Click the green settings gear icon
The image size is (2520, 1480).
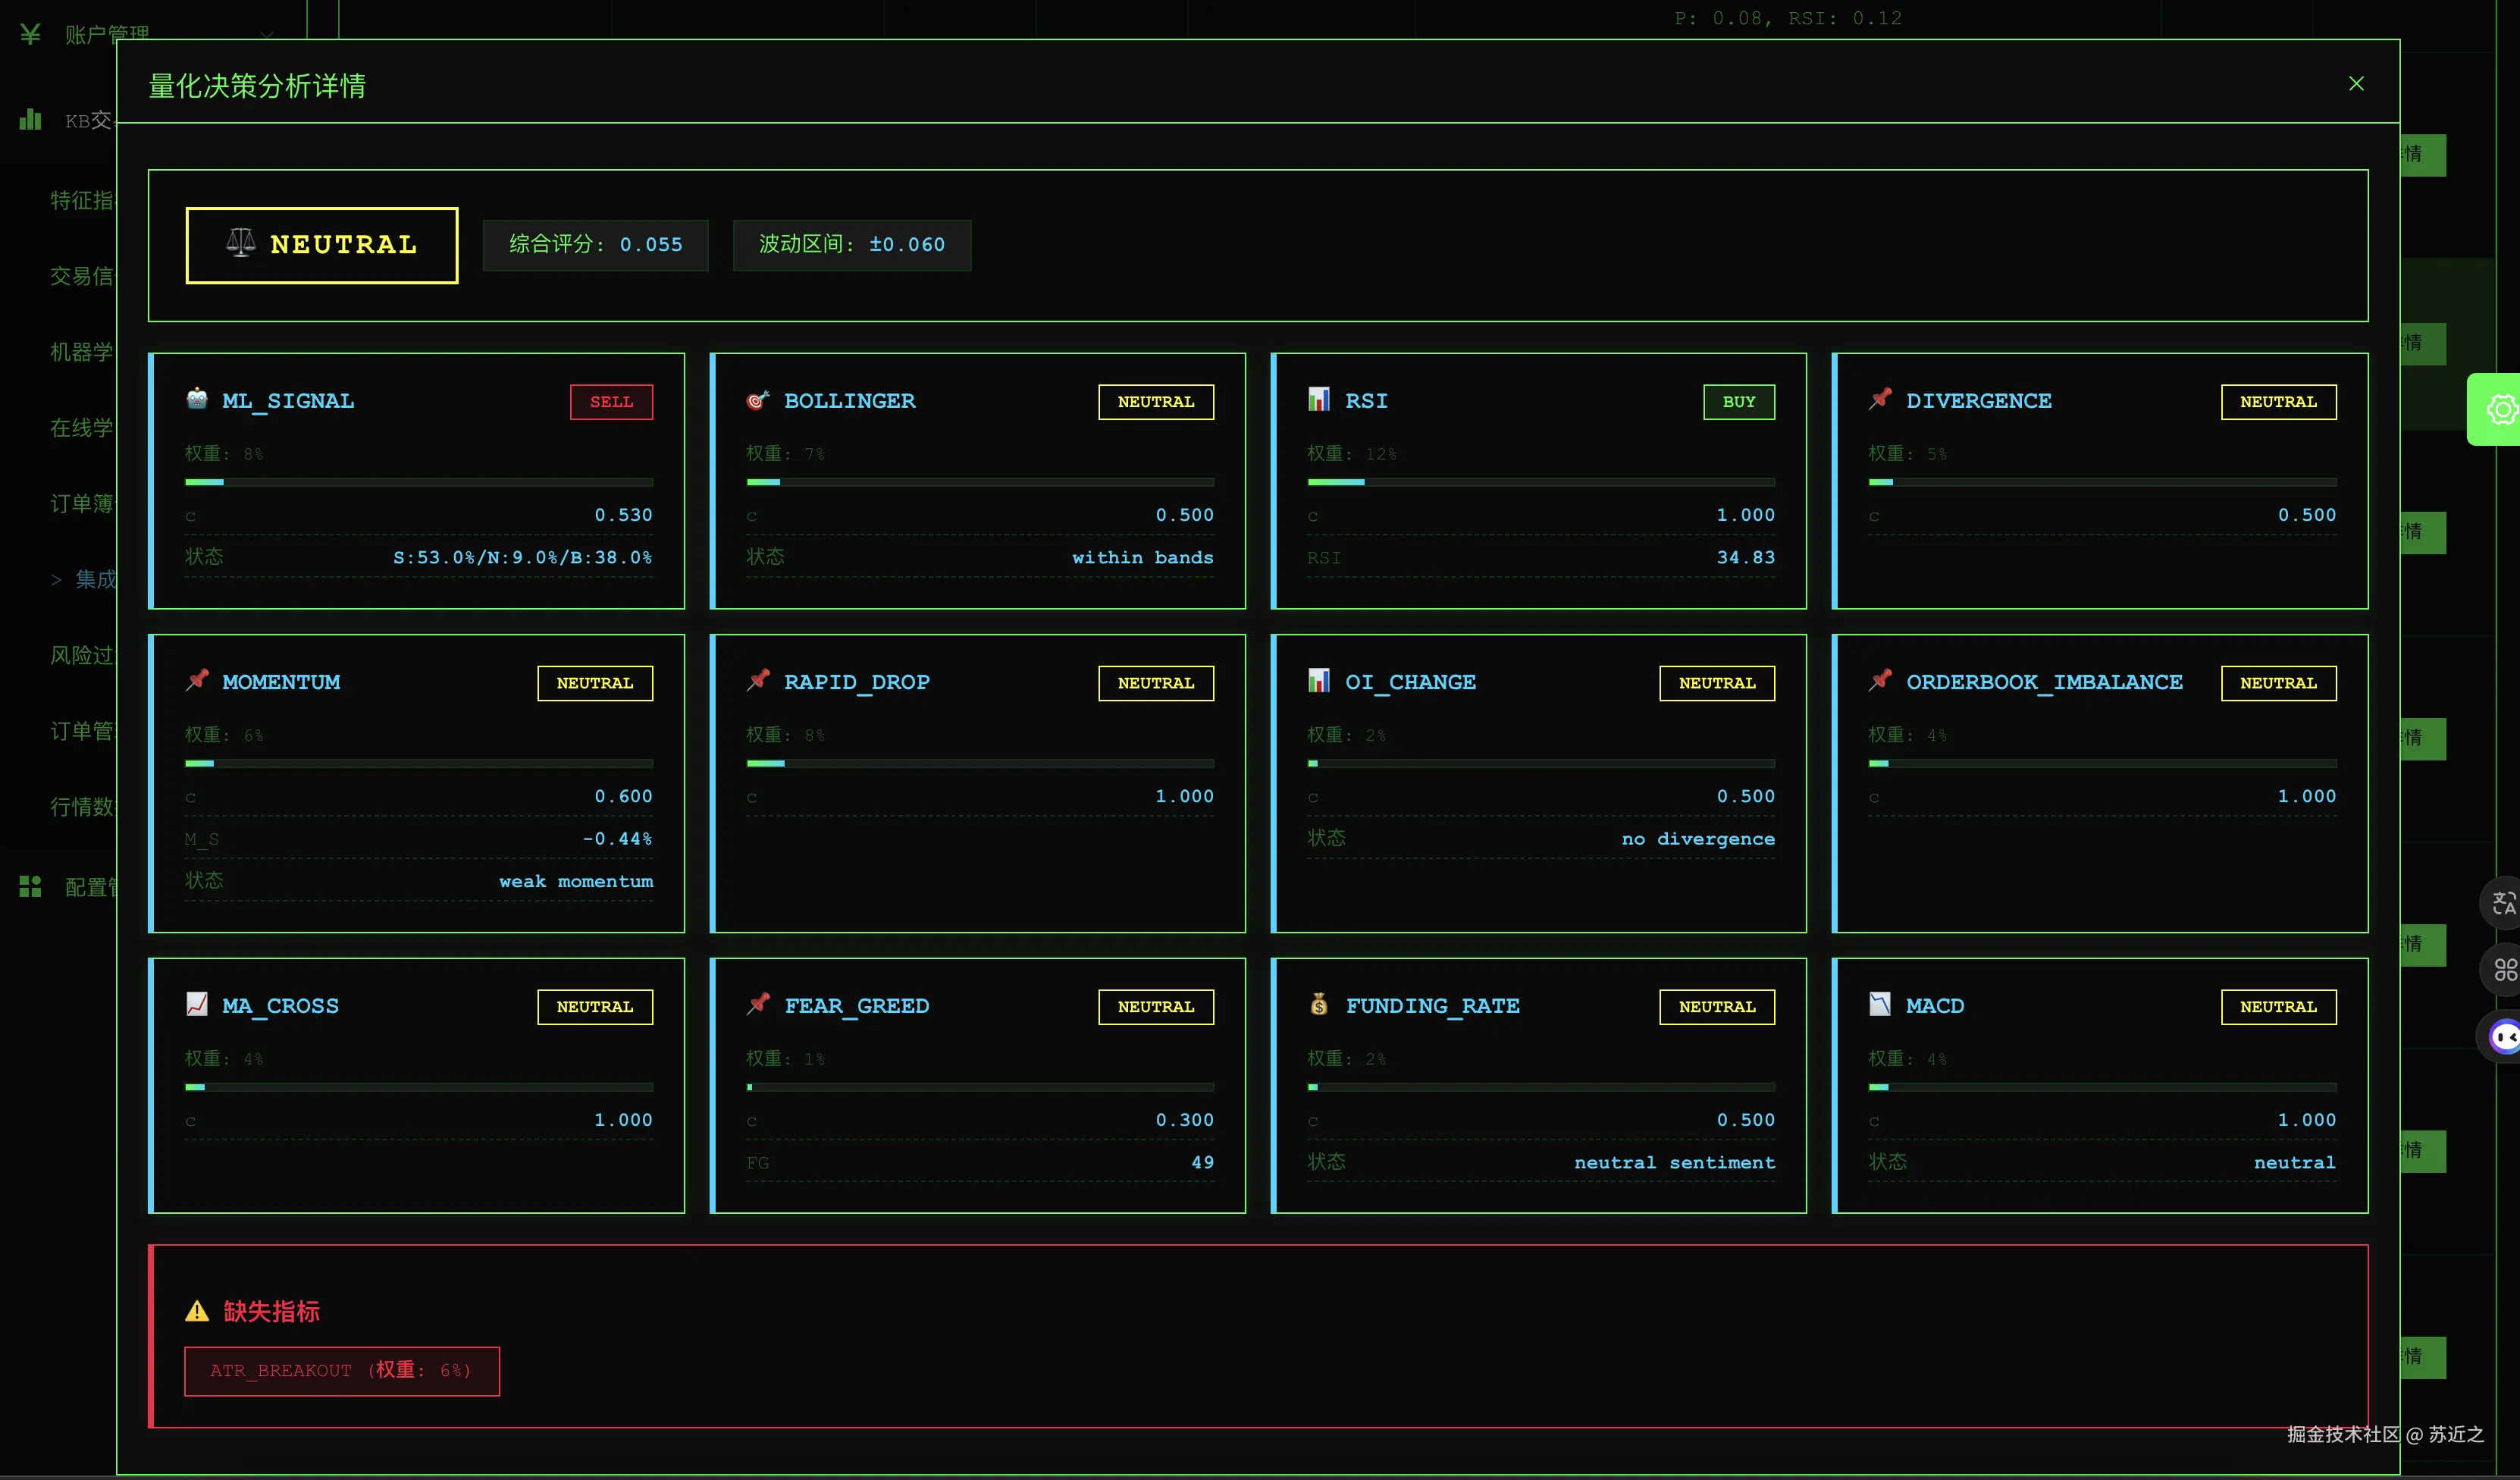tap(2500, 409)
